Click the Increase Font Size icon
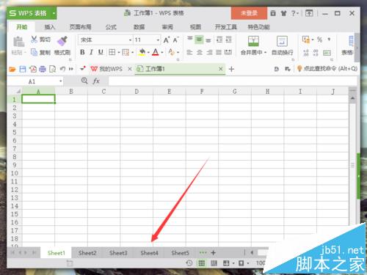The width and height of the screenshot is (367, 275). [x=167, y=40]
